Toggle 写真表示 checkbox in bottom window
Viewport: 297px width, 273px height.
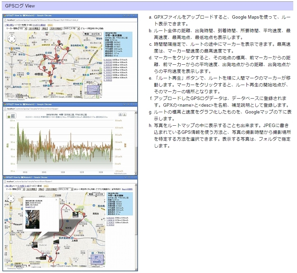coord(113,189)
